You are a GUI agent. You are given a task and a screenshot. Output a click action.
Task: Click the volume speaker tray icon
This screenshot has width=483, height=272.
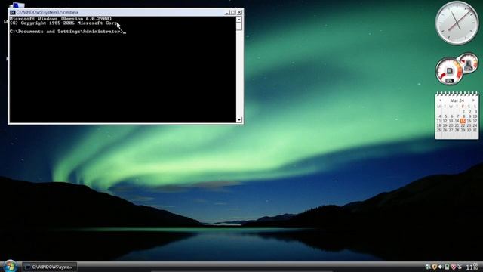pos(441,267)
